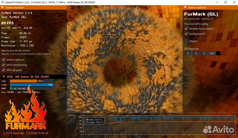Click the OSI bgcolor alpha field 128
The image size is (238, 138).
click(x=212, y=53)
